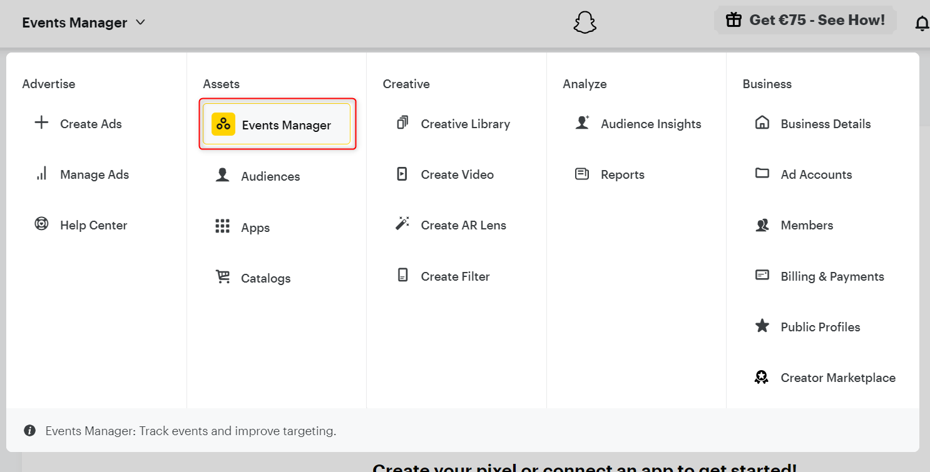Screen dimensions: 930x472
Task: Click the info icon in the footer tip
Action: [x=29, y=430]
